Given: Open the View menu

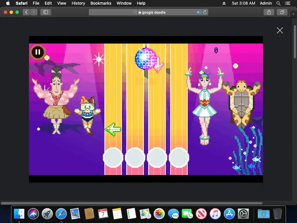Looking at the screenshot, I should point(61,3).
